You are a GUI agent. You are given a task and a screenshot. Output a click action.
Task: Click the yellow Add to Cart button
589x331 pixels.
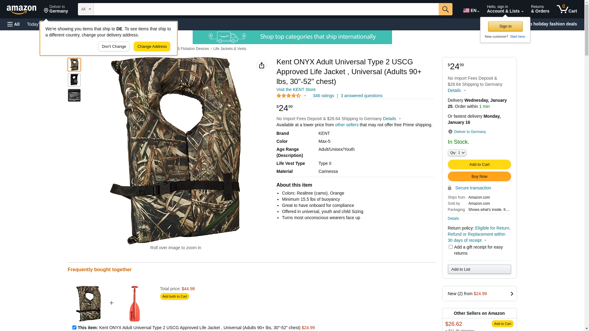(x=479, y=165)
